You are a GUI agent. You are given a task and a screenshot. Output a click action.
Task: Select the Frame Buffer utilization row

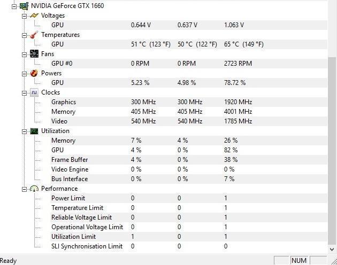click(x=189, y=160)
